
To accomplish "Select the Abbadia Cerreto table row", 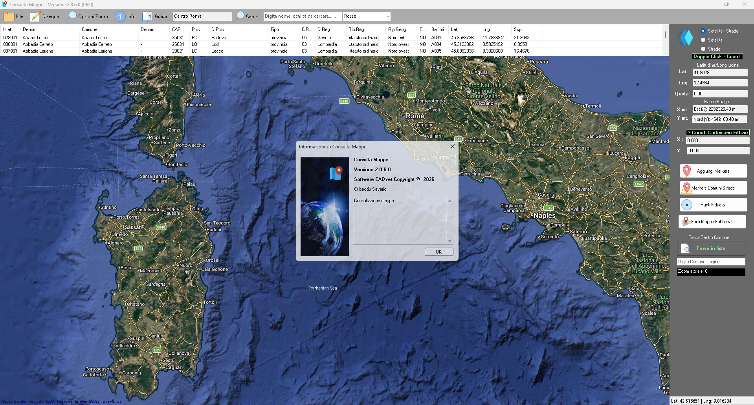I will coord(271,44).
